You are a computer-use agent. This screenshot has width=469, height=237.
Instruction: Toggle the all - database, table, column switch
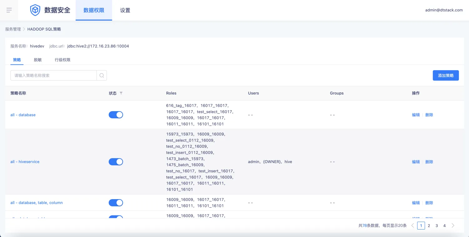[116, 203]
